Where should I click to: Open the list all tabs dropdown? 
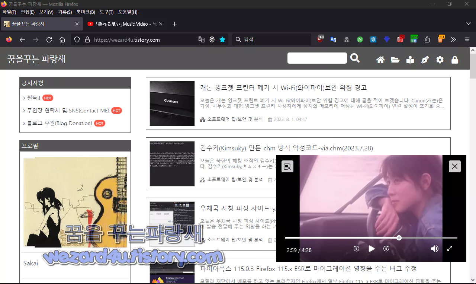pyautogui.click(x=468, y=24)
